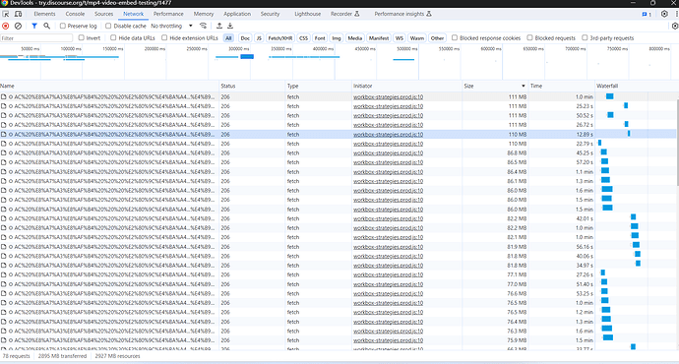Select the All request type filter
Screen dimensions: 679x364
(228, 38)
